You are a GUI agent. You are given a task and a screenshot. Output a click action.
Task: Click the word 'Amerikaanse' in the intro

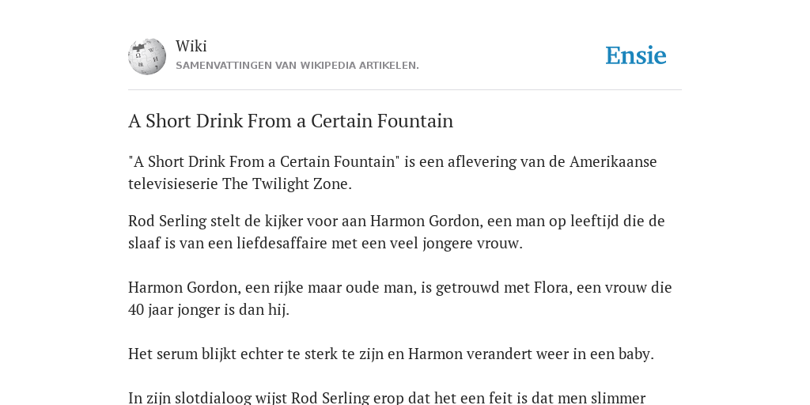(613, 161)
